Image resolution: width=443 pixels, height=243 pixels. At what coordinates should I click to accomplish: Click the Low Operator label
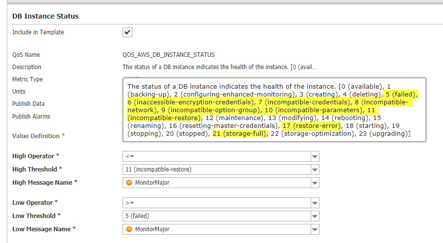pos(35,203)
